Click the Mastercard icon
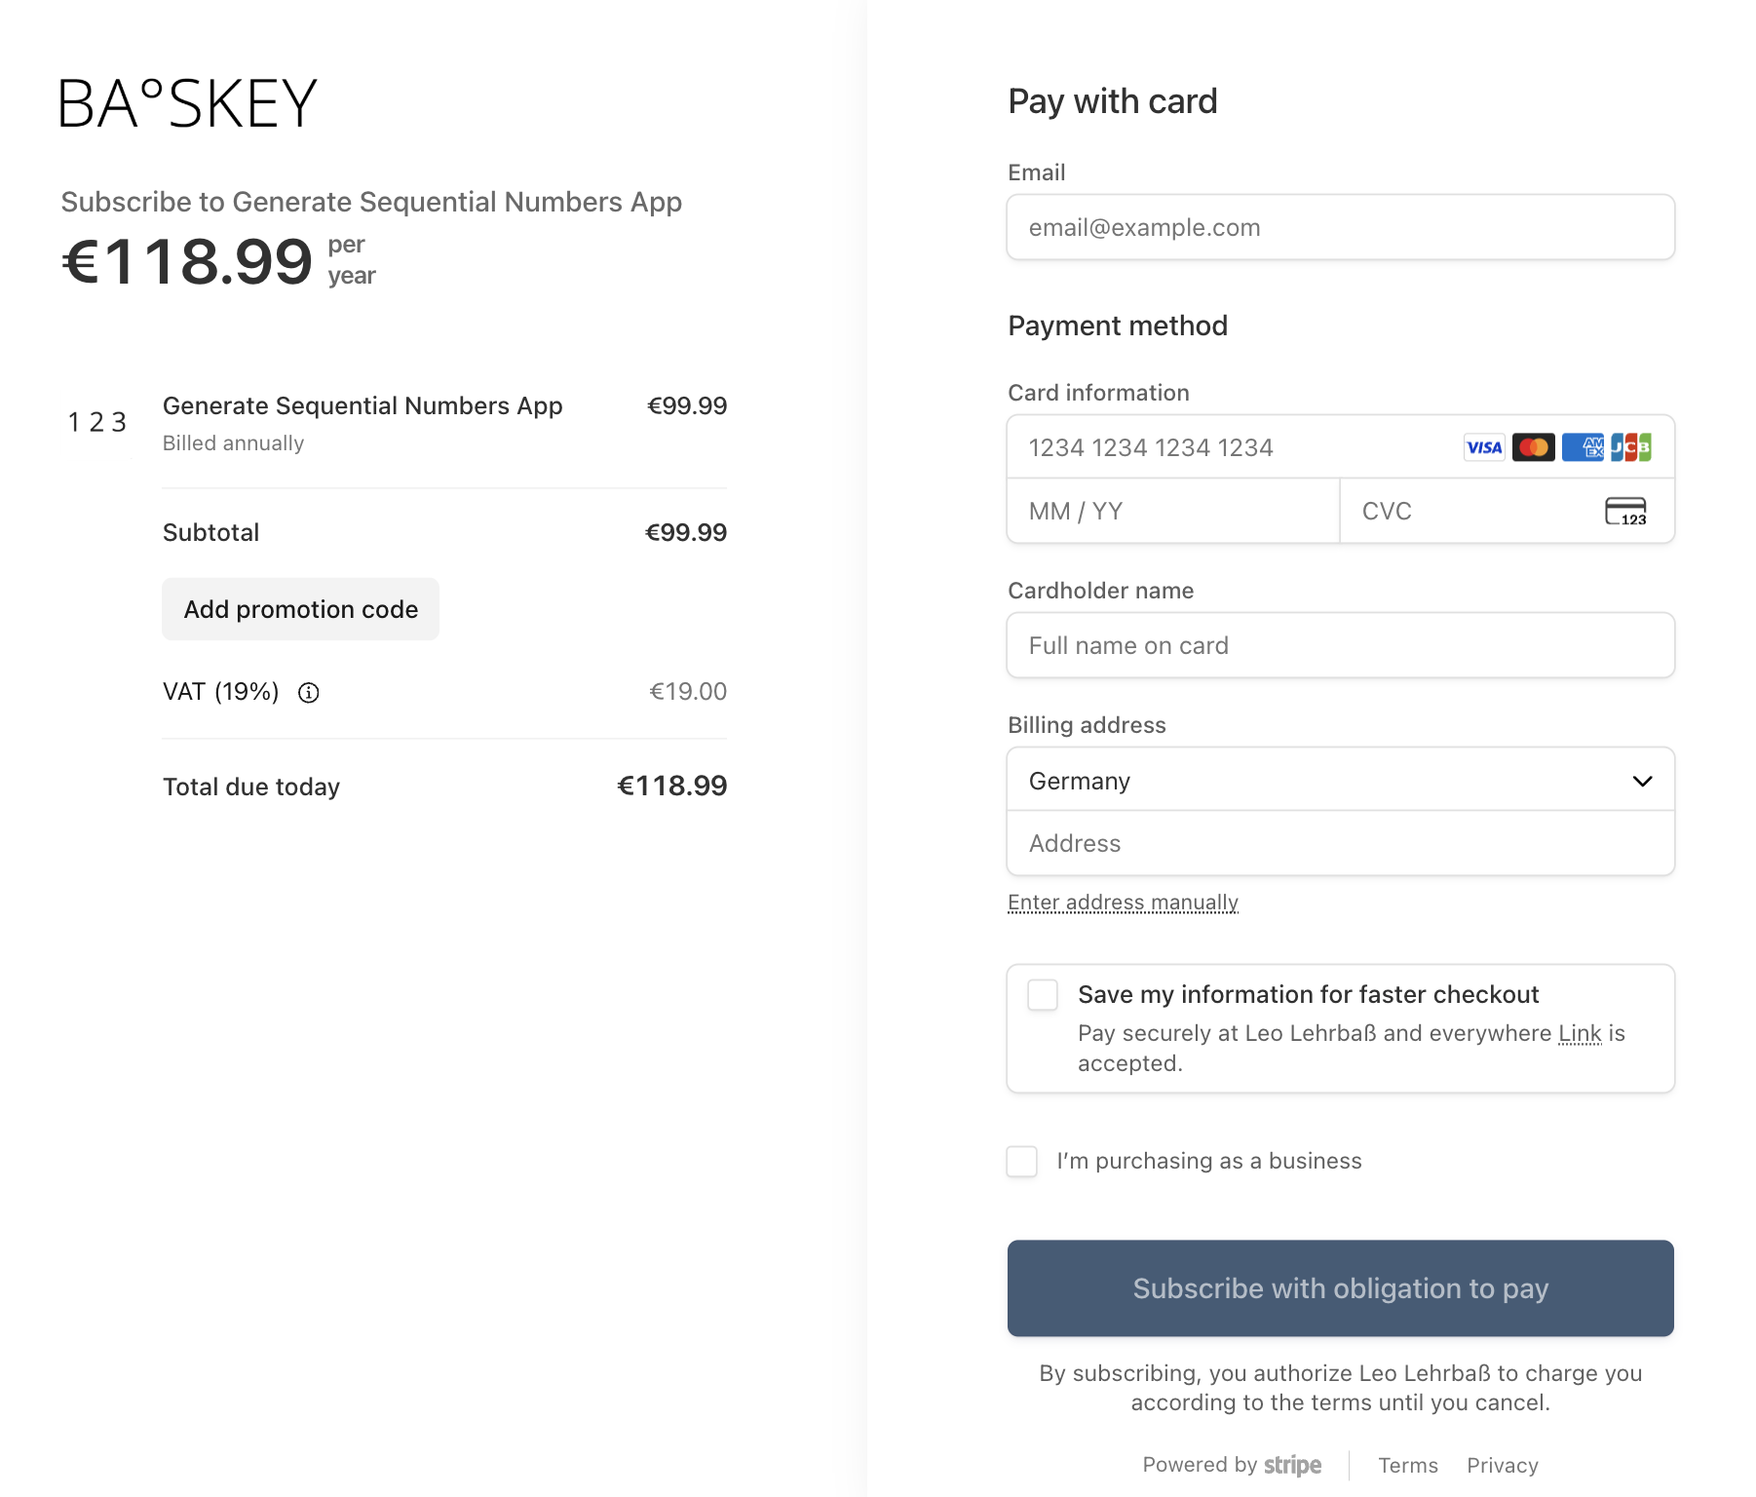The image size is (1756, 1497). [x=1533, y=447]
